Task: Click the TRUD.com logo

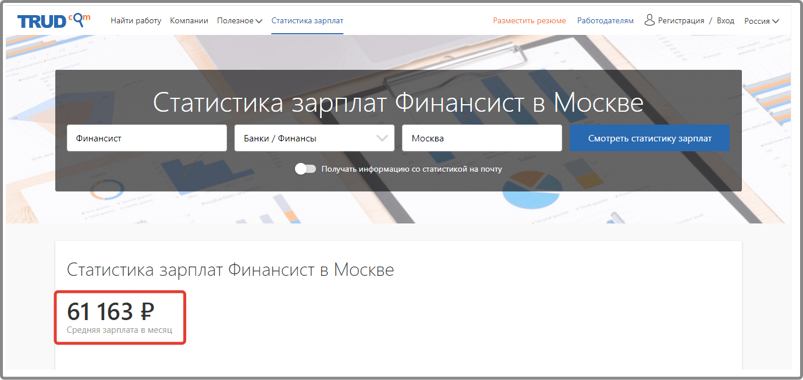Action: pos(54,20)
